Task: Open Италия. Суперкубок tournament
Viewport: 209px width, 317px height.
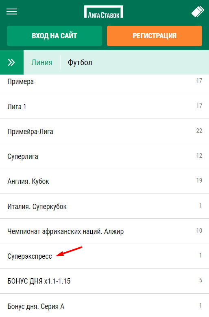Action: click(104, 207)
